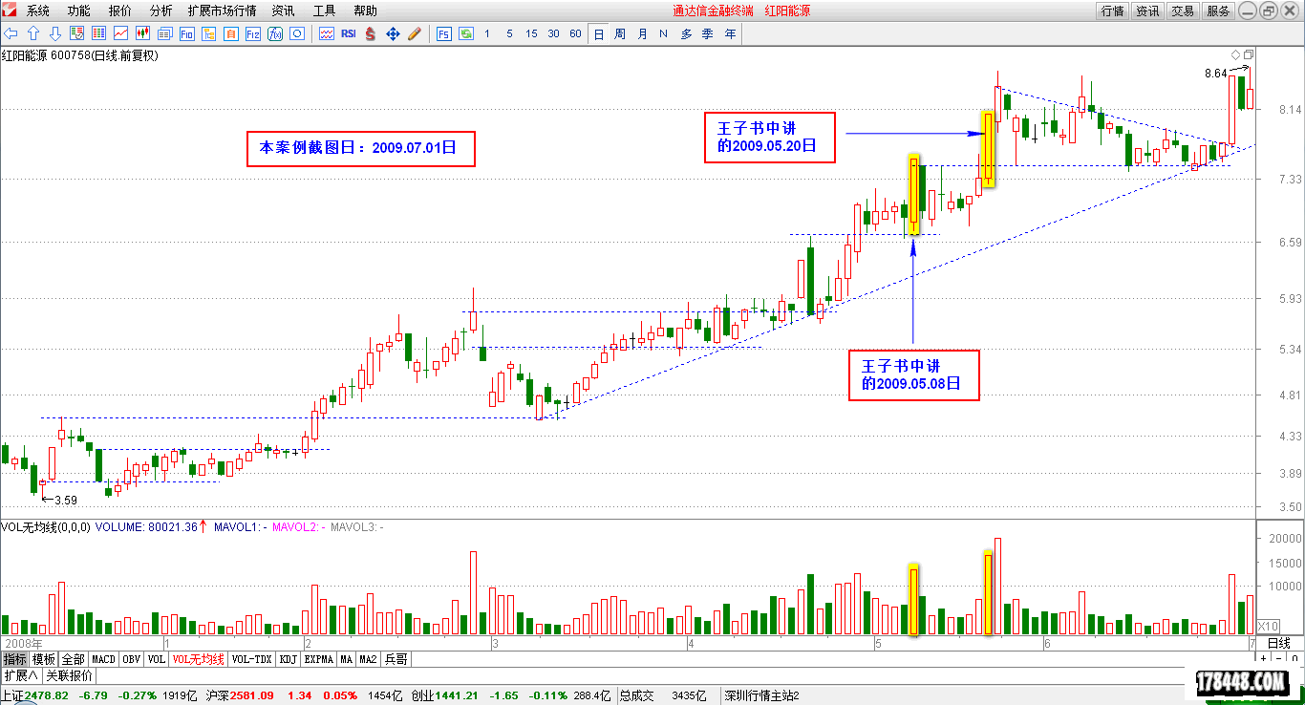
Task: Click the top-right 资讯 button
Action: coord(1147,11)
